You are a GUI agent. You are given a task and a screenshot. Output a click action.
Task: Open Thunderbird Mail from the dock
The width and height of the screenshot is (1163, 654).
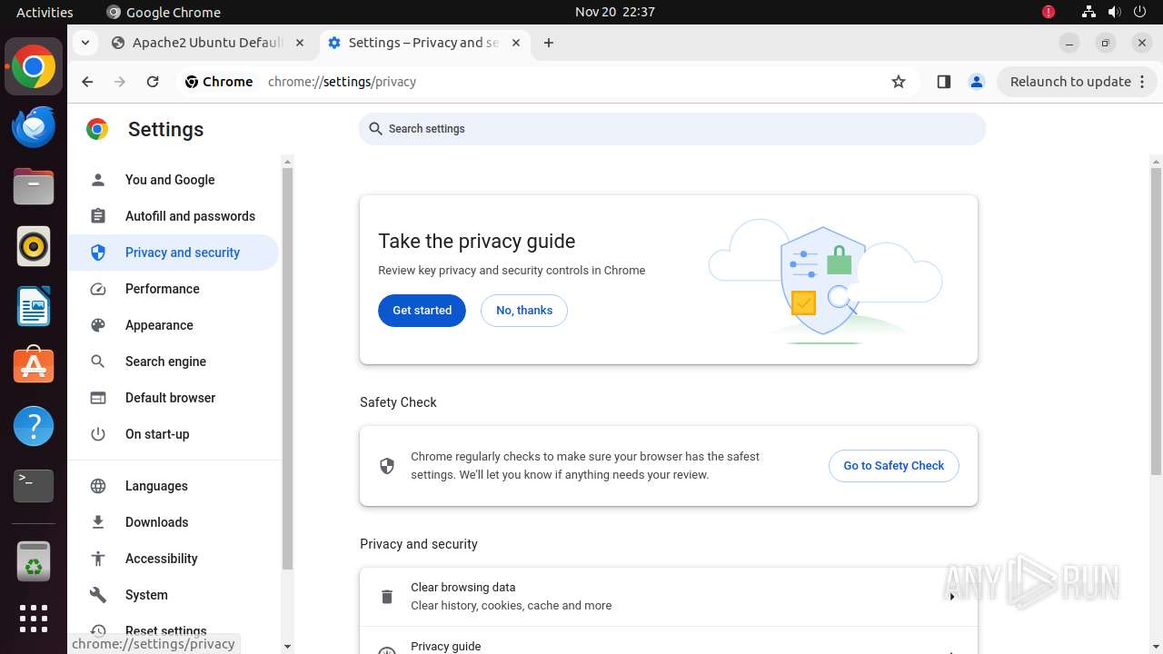34,127
